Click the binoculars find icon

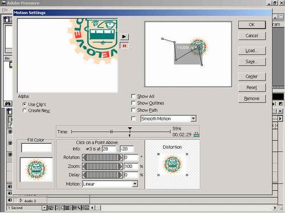point(8,103)
